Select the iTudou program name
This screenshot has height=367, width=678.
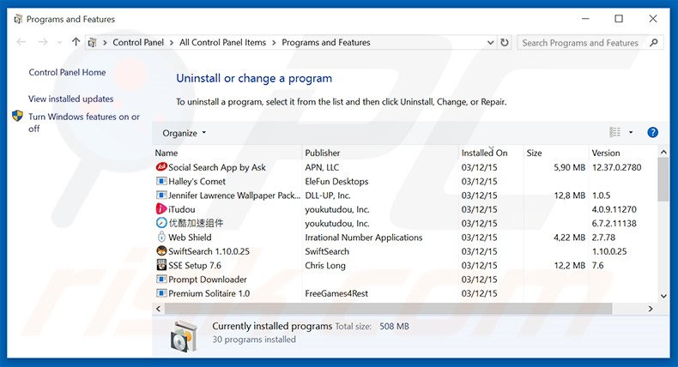point(182,209)
